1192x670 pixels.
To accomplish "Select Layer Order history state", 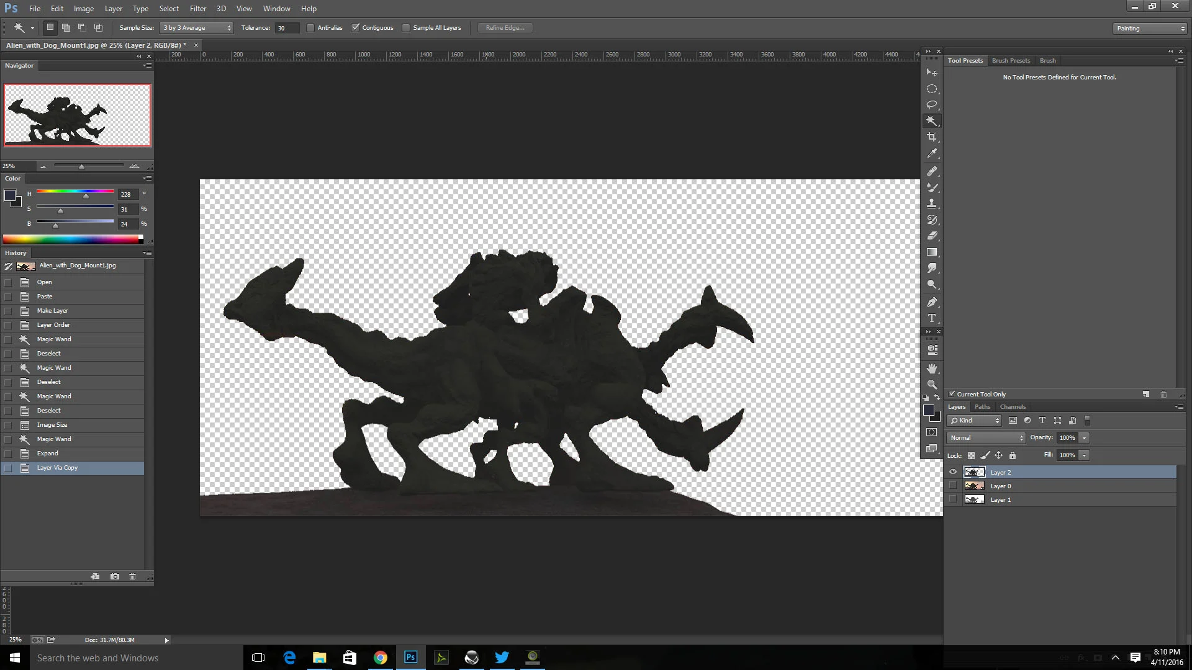I will (72, 325).
